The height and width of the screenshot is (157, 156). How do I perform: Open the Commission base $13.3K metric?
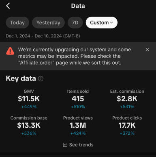[x=29, y=126]
